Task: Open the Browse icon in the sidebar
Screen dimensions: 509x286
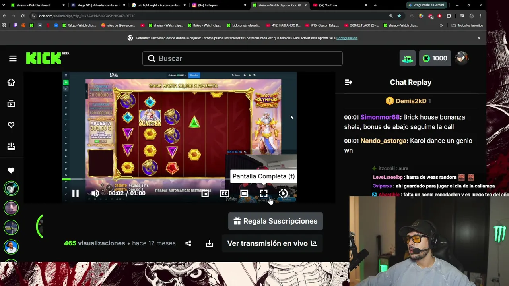Action: 11,104
